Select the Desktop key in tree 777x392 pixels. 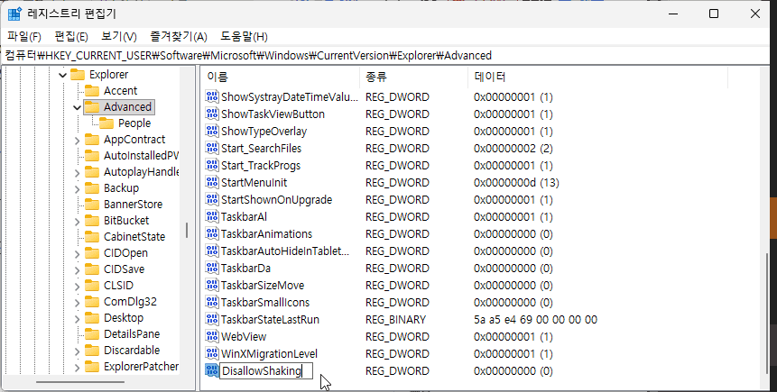click(124, 318)
